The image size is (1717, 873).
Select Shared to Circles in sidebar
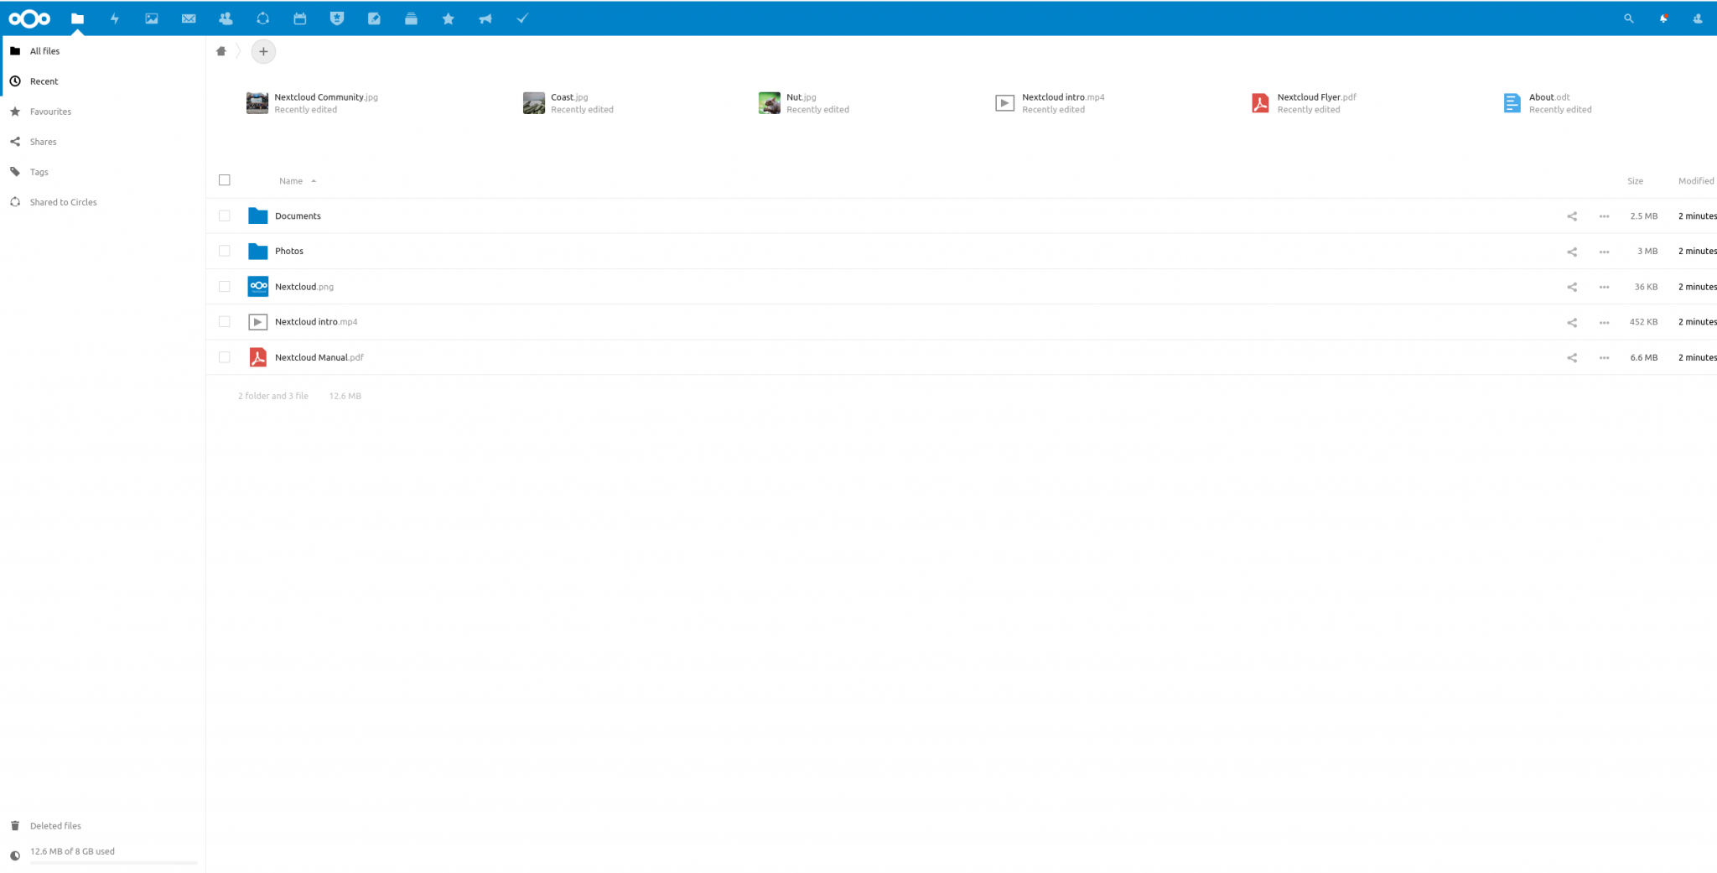(x=102, y=202)
